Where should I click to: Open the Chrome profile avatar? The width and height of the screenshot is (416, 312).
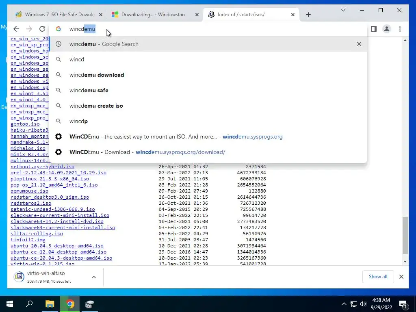click(x=387, y=29)
